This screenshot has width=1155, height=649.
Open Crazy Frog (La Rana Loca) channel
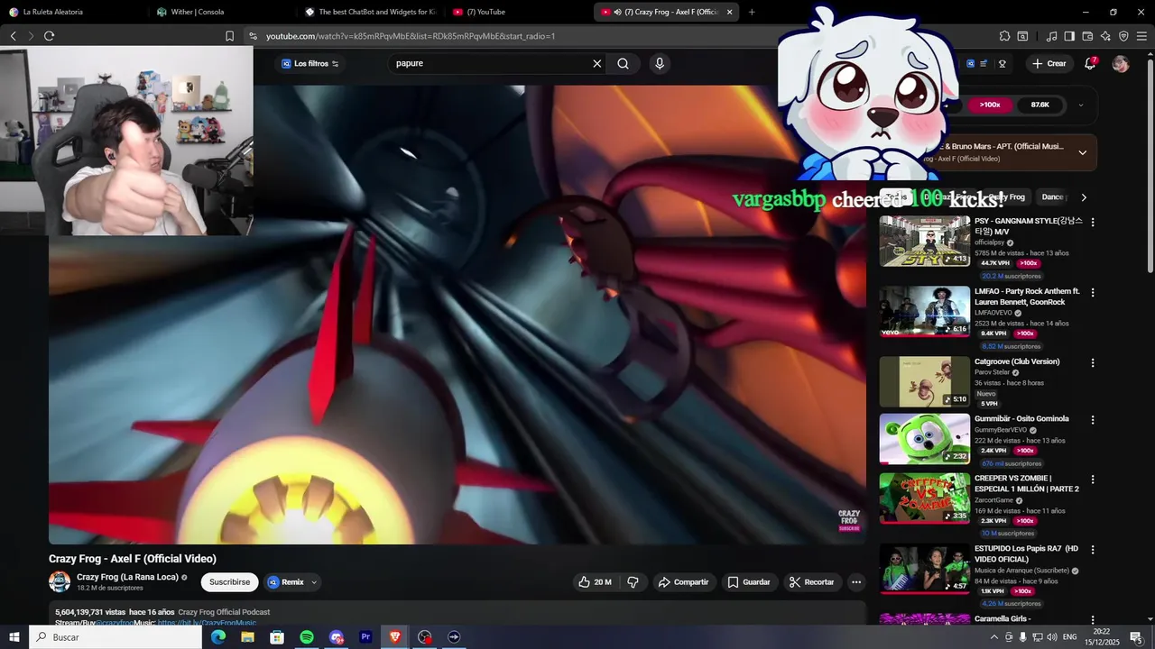(127, 577)
